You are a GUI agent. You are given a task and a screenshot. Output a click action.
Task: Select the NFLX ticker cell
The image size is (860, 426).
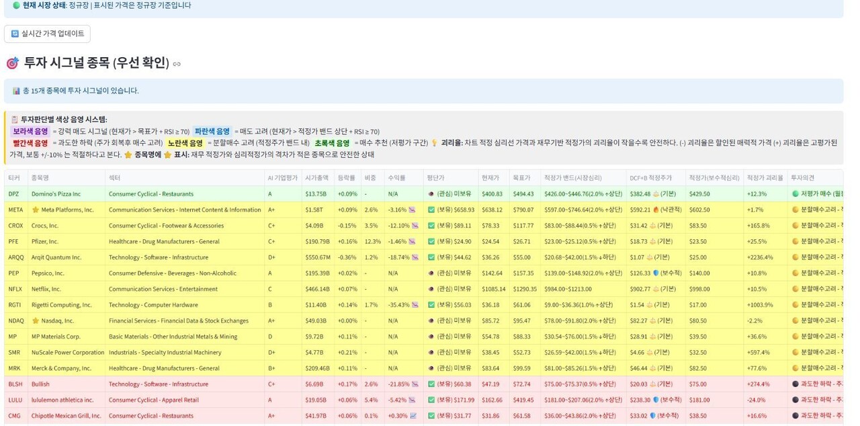tap(15, 290)
